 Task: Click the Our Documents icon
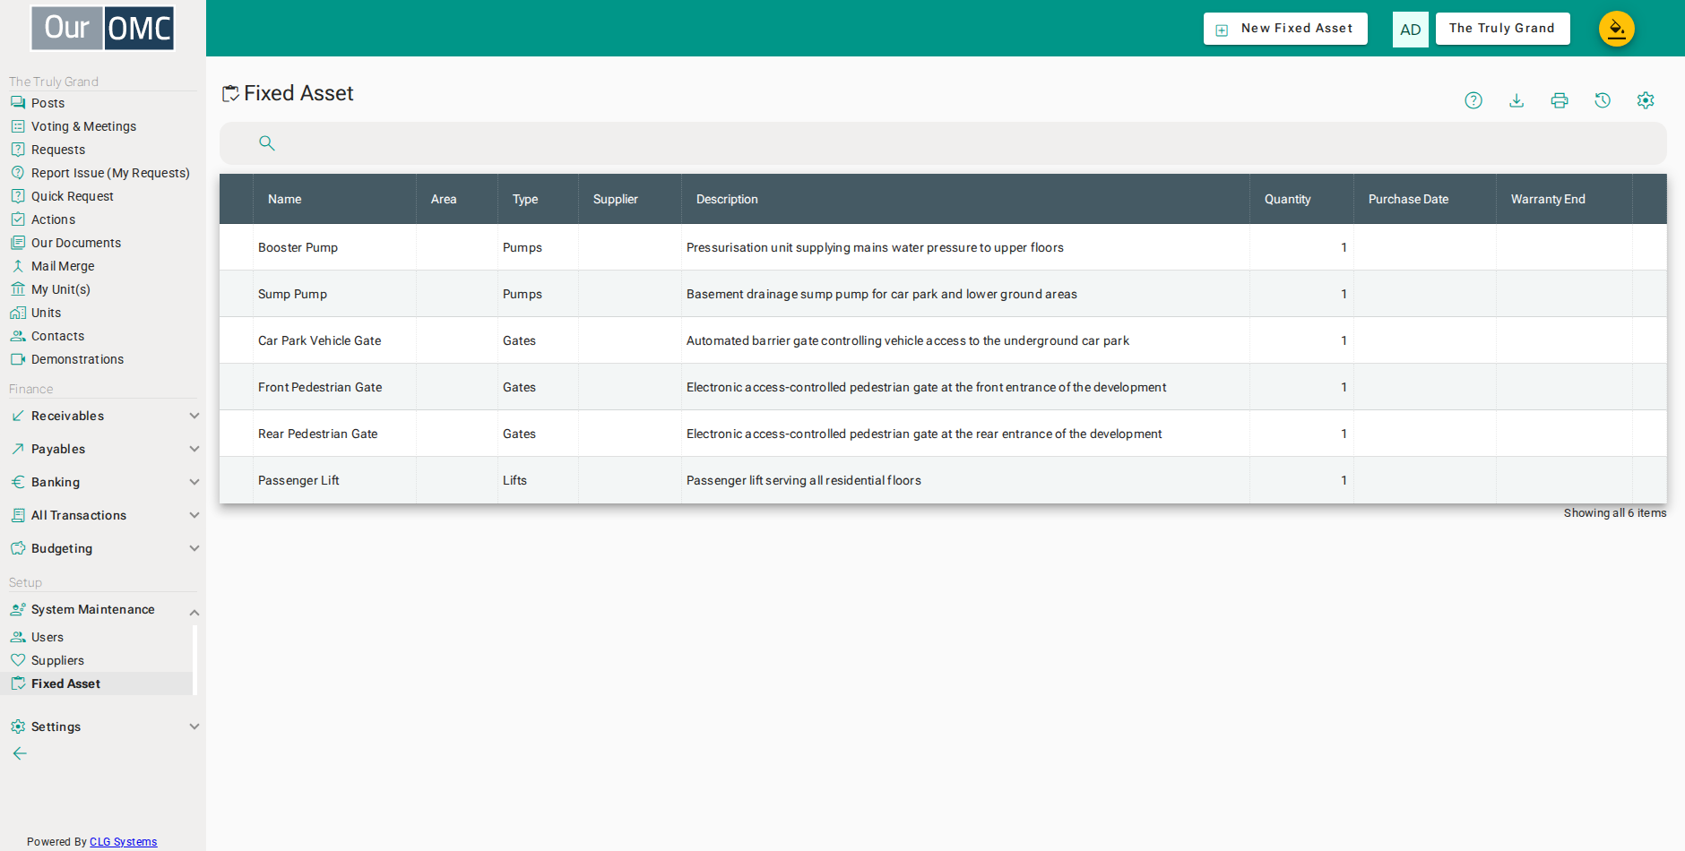pos(18,243)
